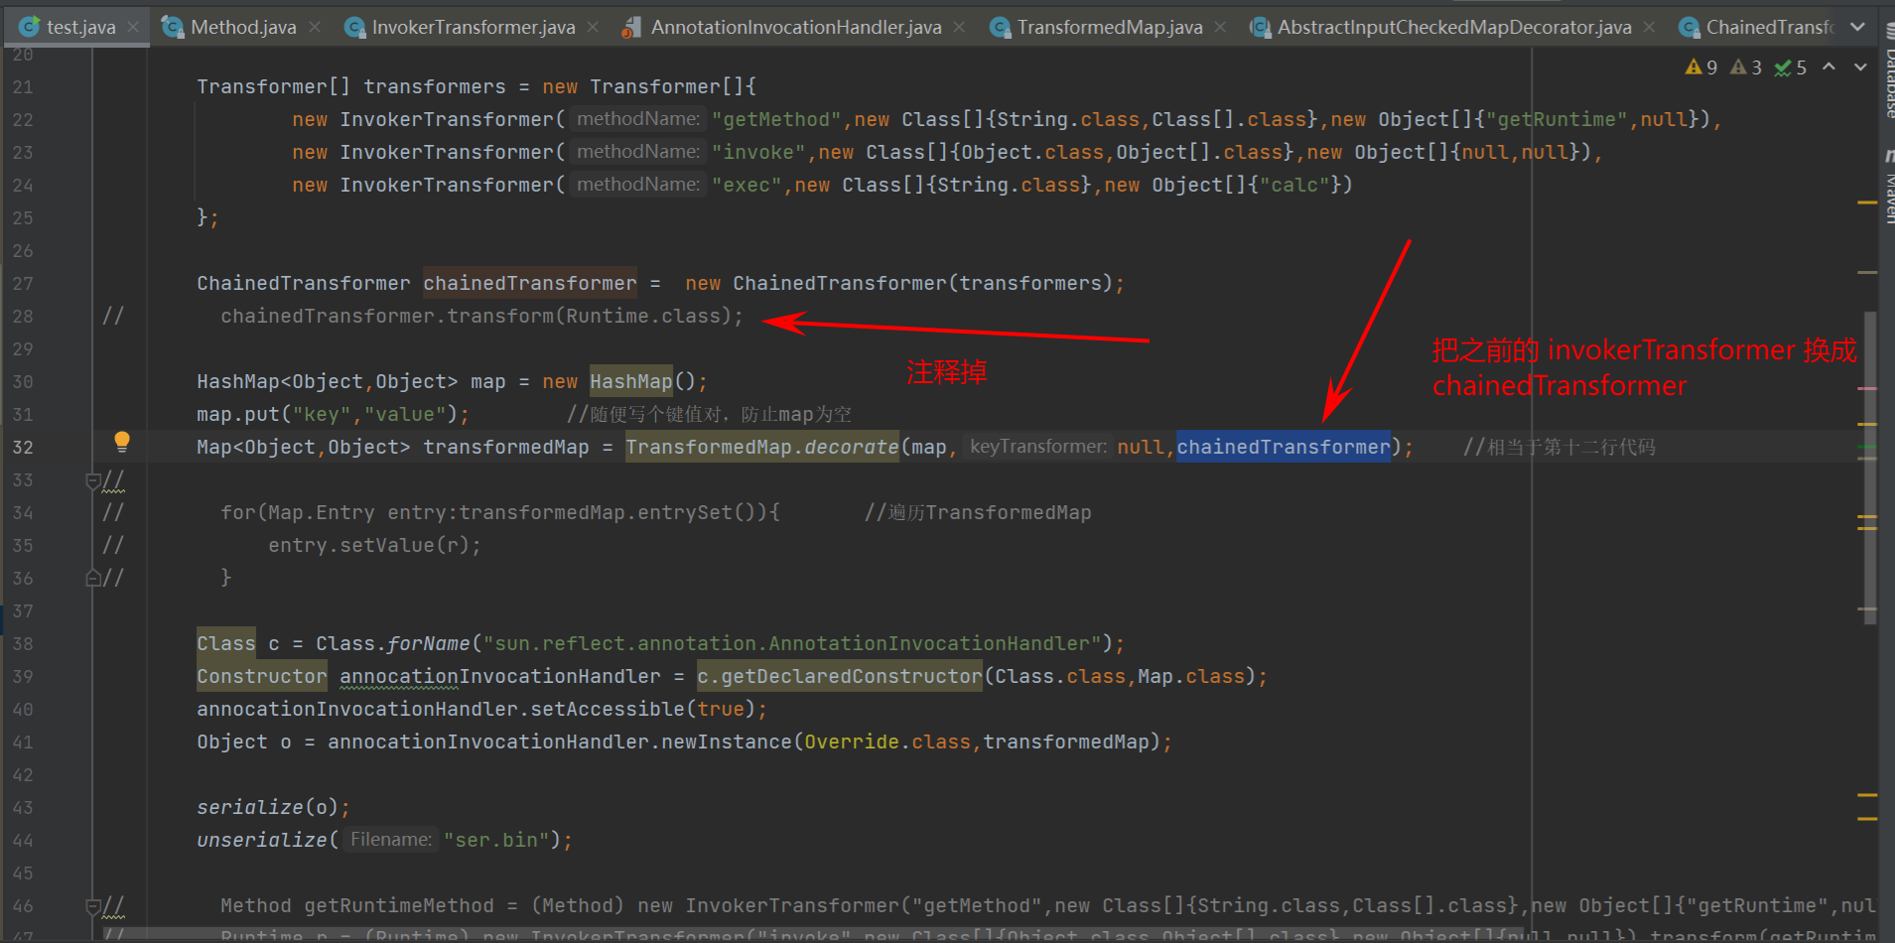Click the test.java file icon in tab
Viewport: 1895px width, 943px height.
point(30,27)
